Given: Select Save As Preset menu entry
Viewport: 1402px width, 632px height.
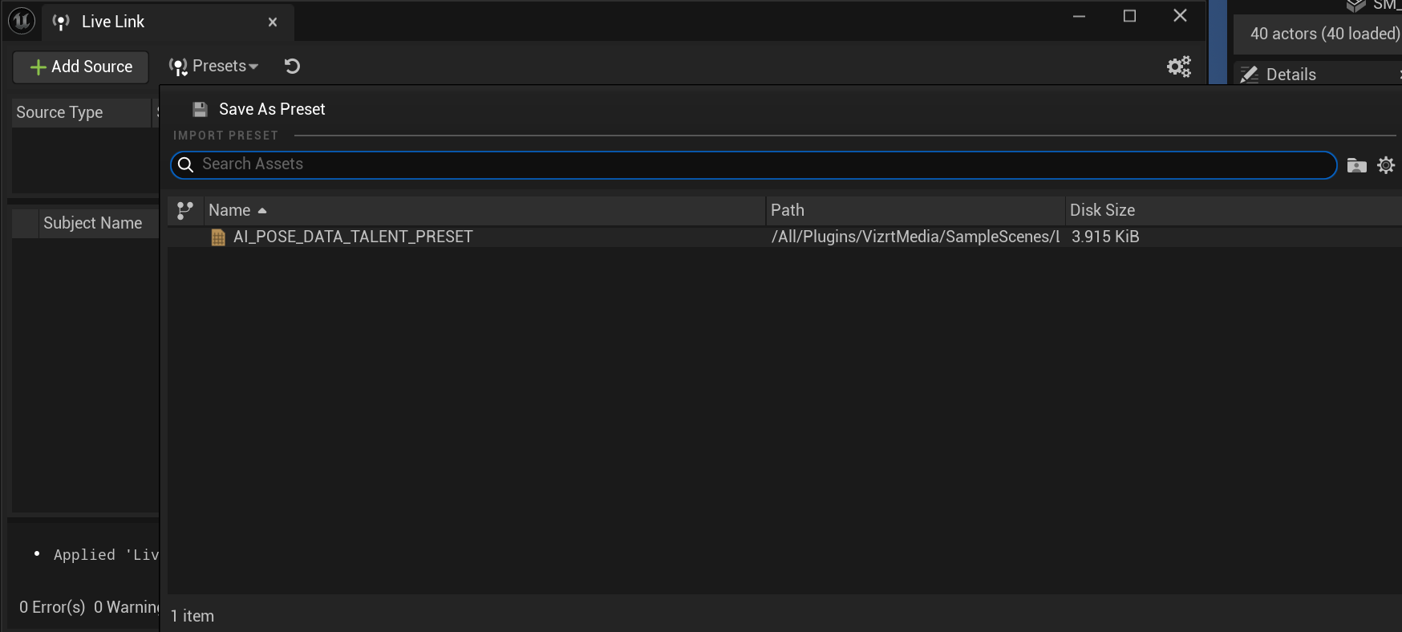Looking at the screenshot, I should pos(272,109).
